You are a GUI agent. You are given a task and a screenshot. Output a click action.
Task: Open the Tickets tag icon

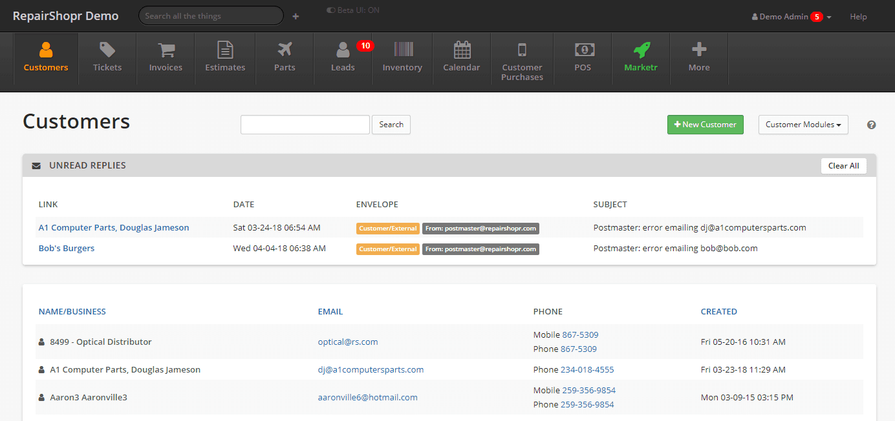click(x=107, y=50)
